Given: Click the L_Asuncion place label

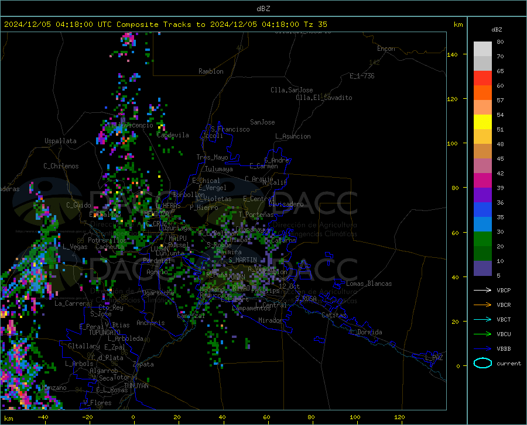Looking at the screenshot, I should [293, 136].
